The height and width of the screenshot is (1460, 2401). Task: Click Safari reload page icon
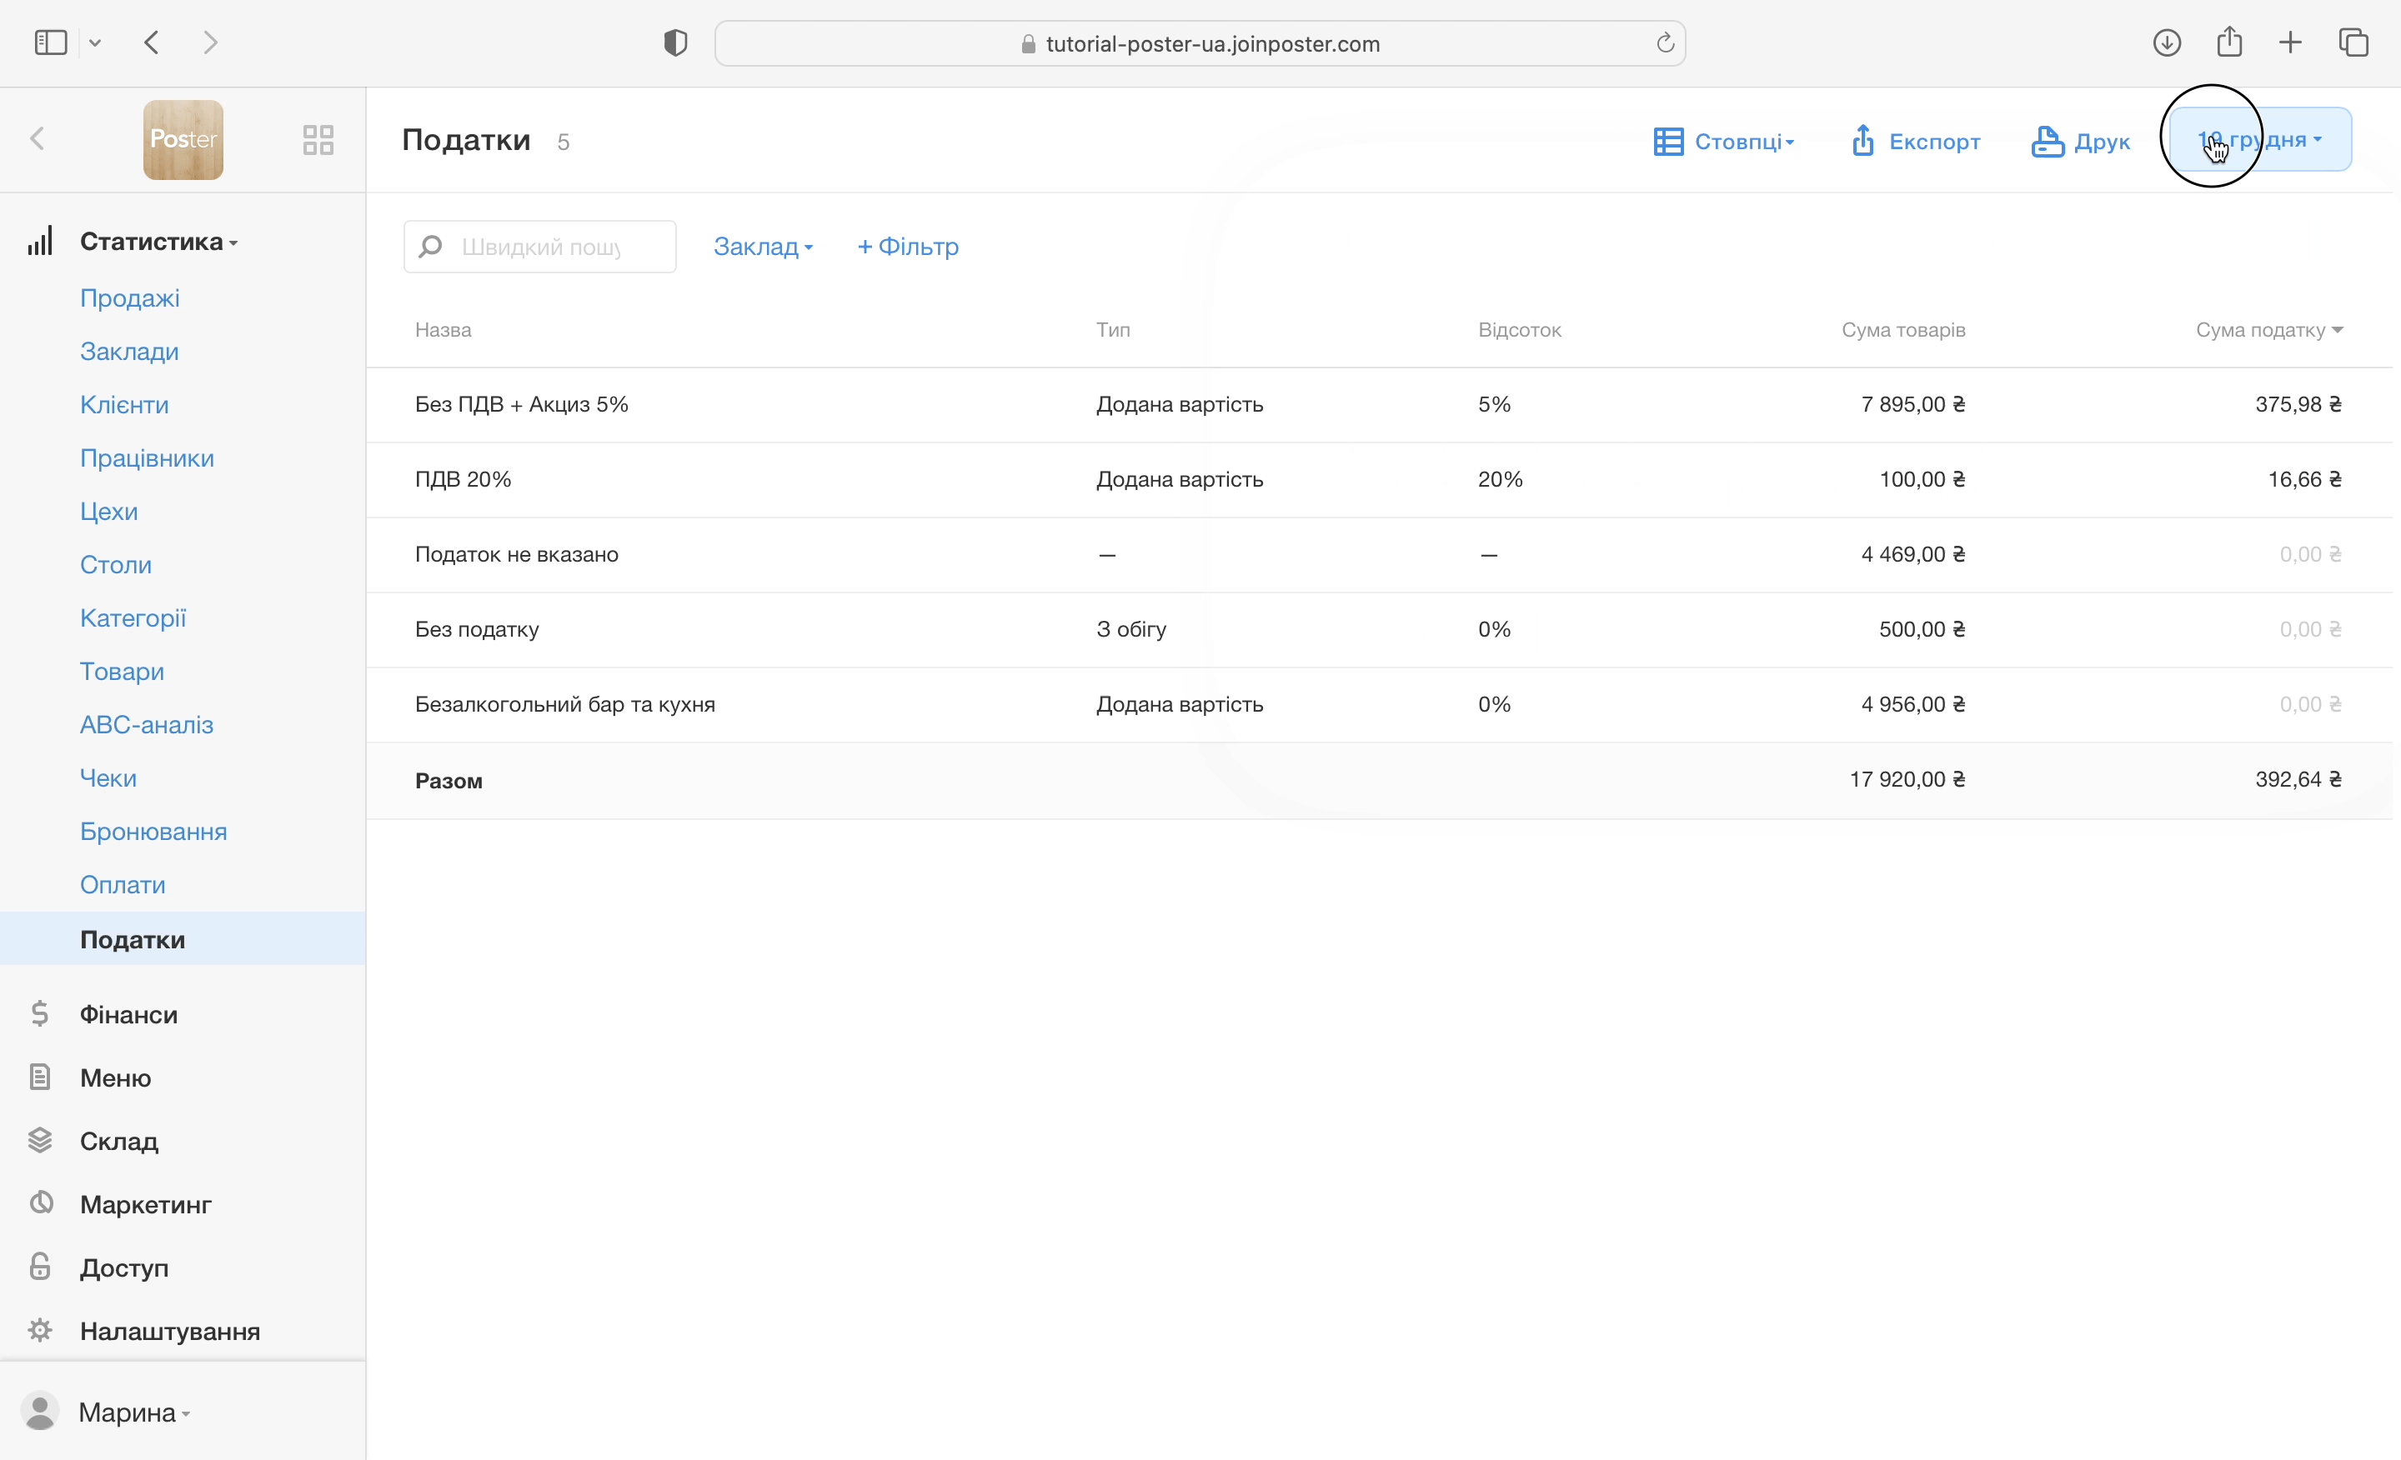click(1664, 42)
